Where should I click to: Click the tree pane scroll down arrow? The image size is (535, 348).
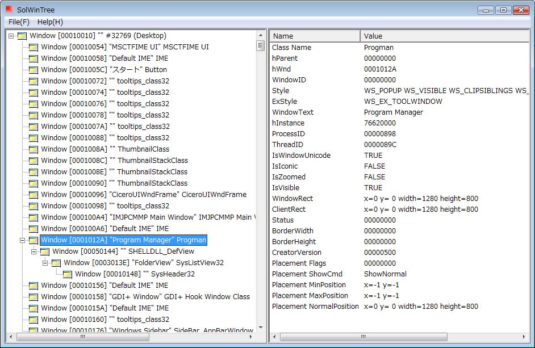coord(261,328)
